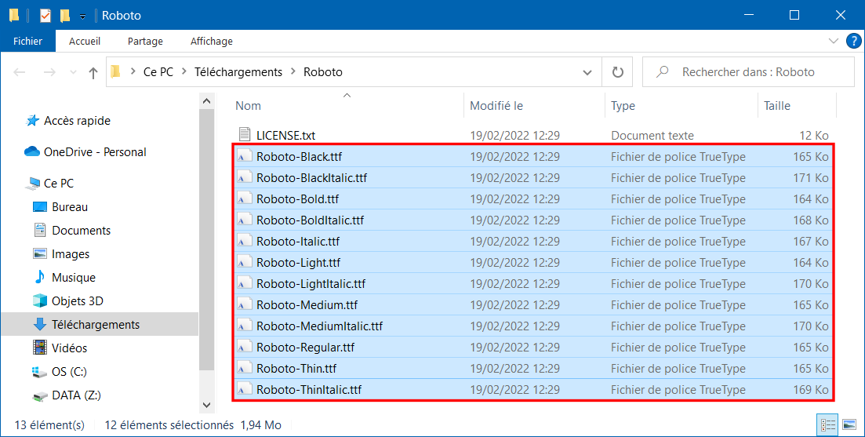Click the sidebar scrollbar down arrow

point(206,405)
